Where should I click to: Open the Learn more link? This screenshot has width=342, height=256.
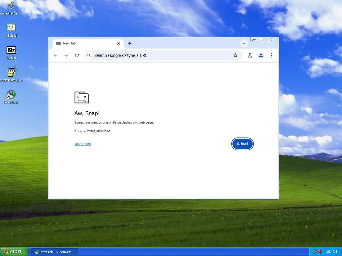pos(83,144)
